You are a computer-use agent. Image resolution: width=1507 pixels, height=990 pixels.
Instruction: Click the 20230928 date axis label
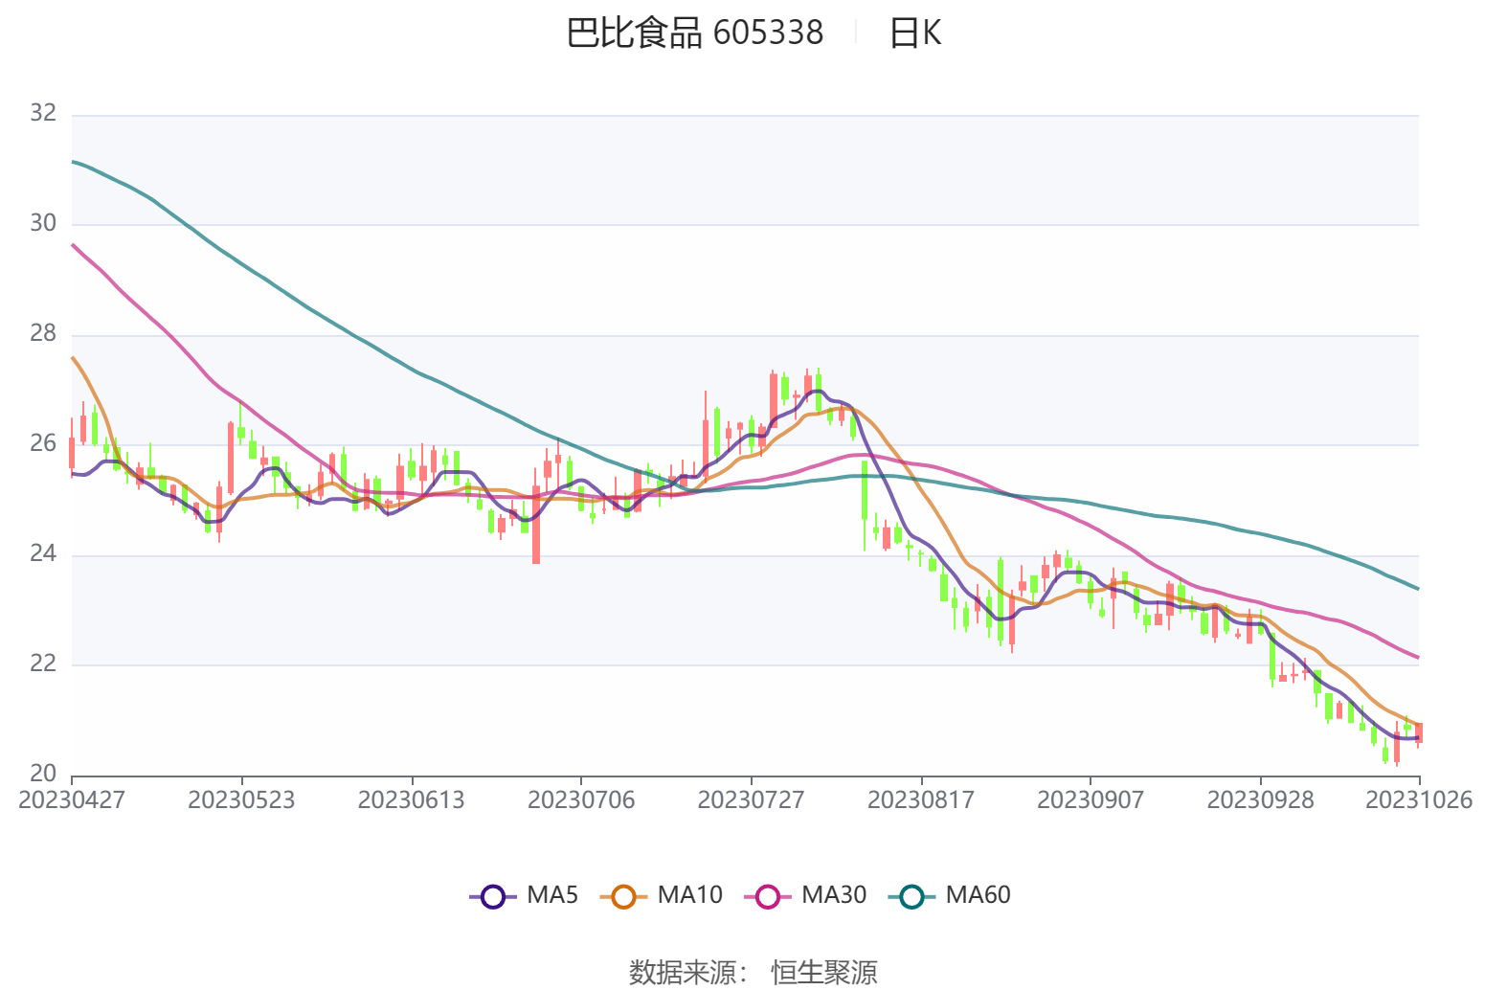point(1260,800)
